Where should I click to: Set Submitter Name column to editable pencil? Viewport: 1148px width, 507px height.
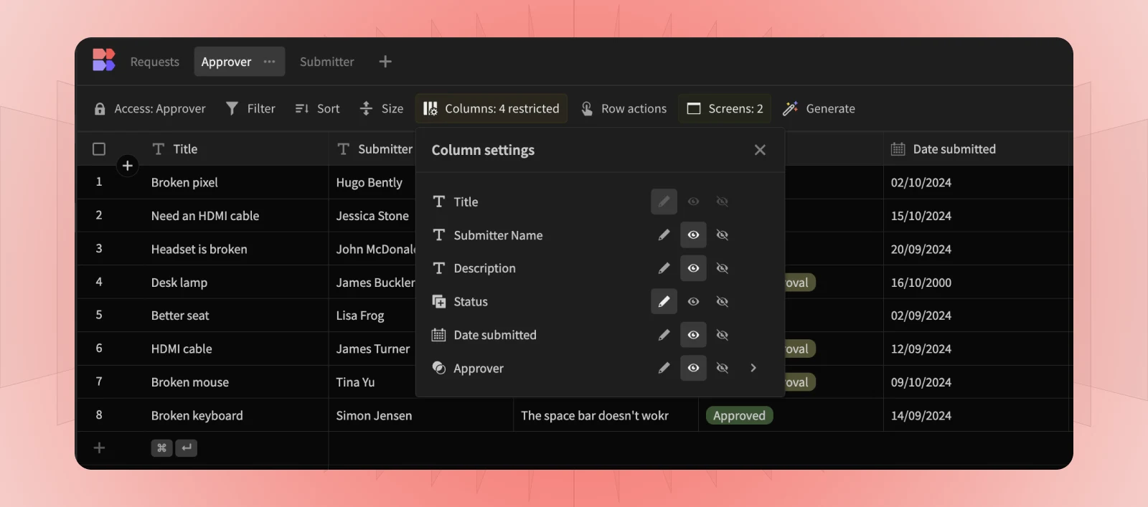664,235
